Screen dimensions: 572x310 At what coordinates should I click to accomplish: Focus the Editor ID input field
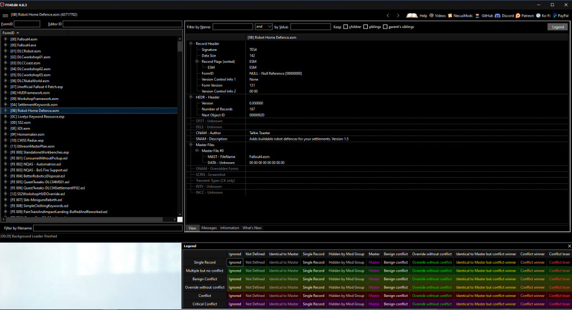(x=122, y=24)
